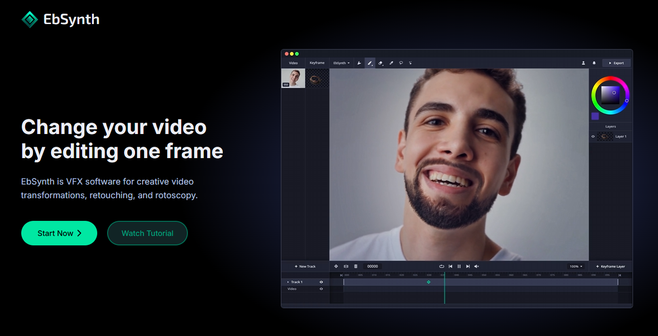Select the Eraser tool
Viewport: 658px width, 336px height.
pyautogui.click(x=380, y=63)
